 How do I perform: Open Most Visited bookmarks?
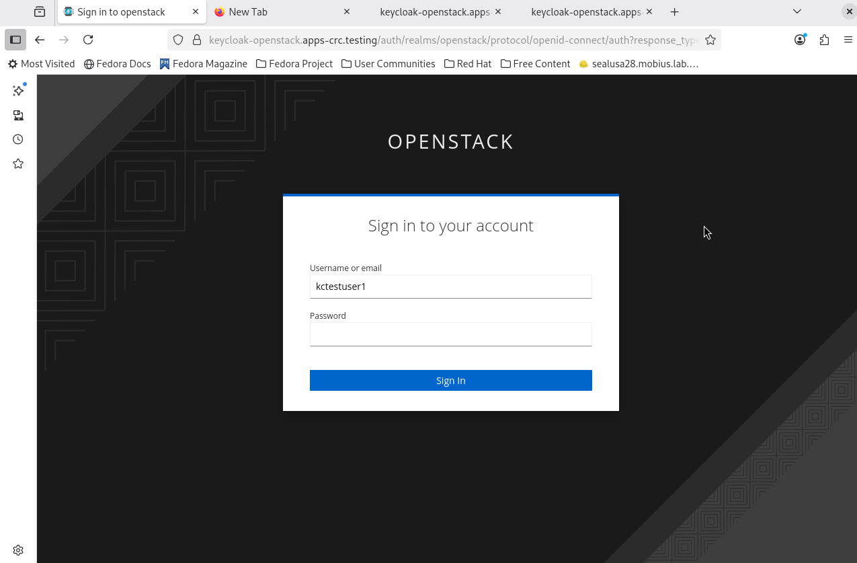[41, 64]
